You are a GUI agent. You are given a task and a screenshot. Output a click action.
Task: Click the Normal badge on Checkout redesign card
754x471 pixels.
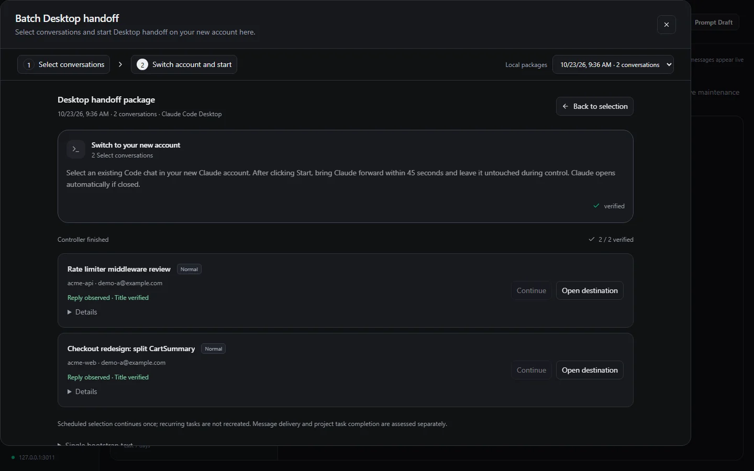(214, 349)
